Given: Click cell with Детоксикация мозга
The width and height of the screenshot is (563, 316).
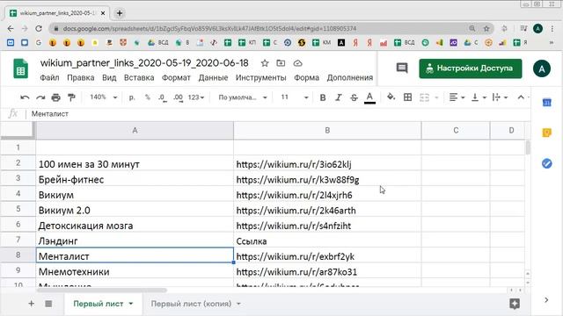Looking at the screenshot, I should point(135,226).
